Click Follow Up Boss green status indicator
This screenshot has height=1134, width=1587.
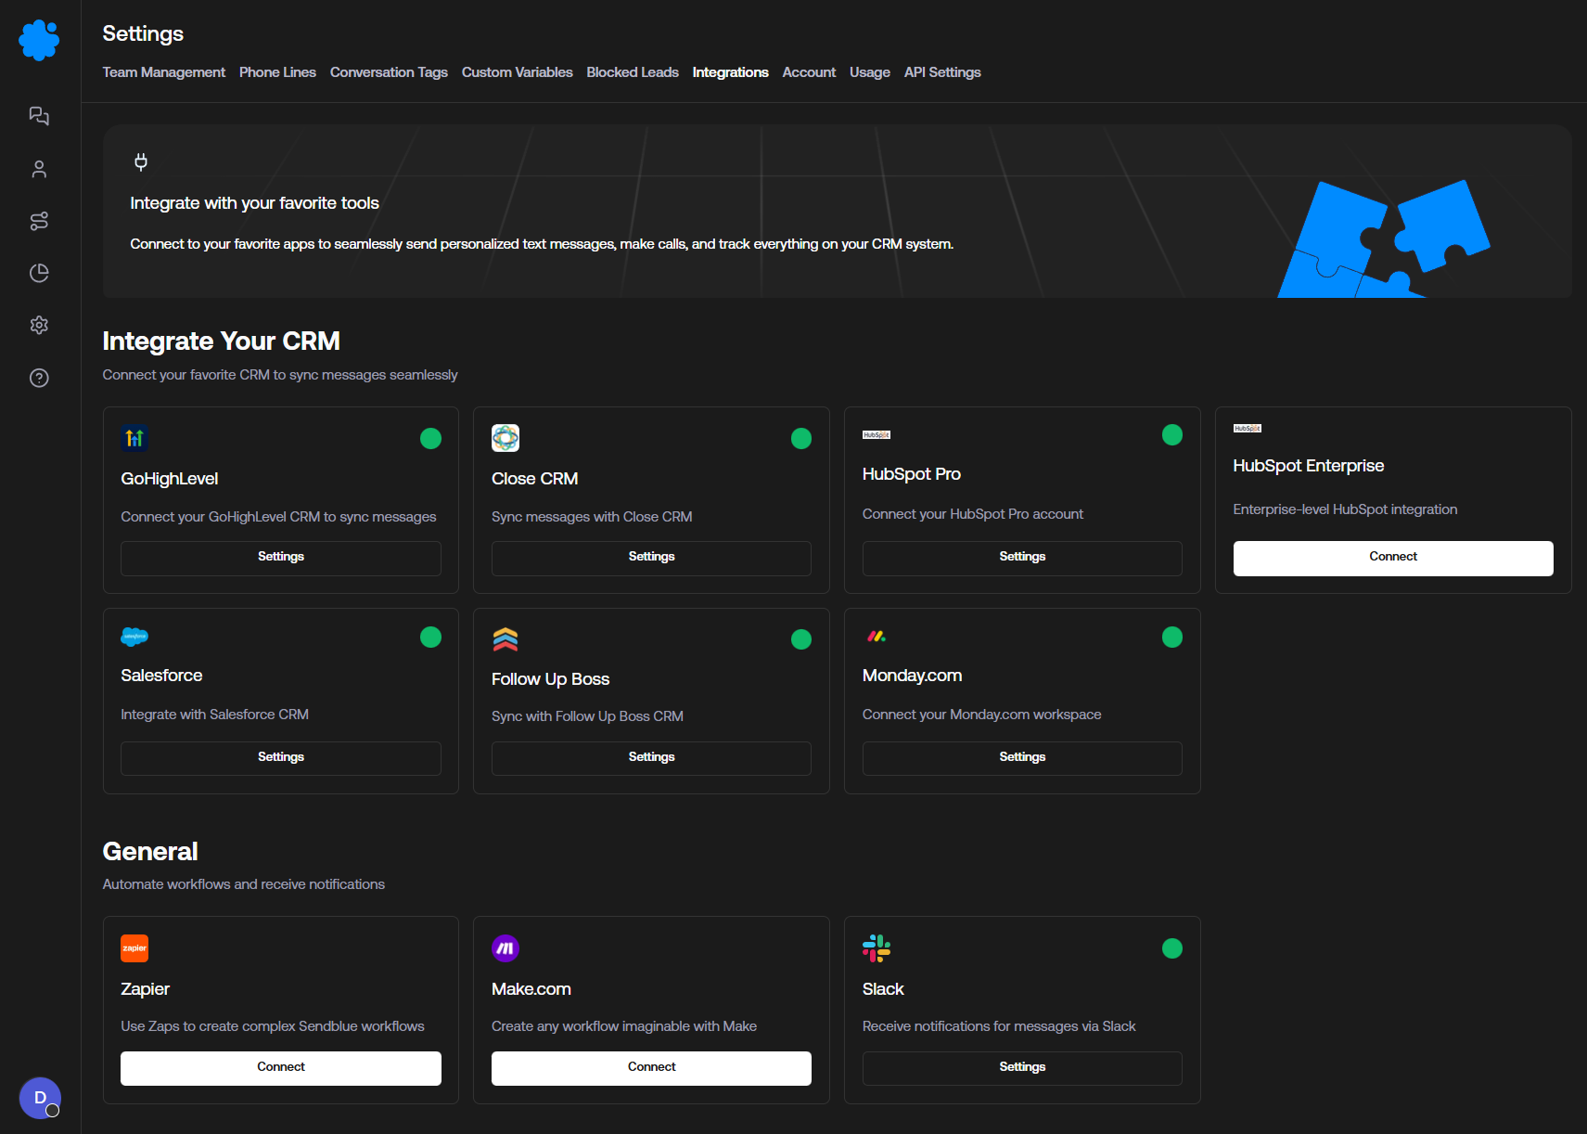coord(801,639)
